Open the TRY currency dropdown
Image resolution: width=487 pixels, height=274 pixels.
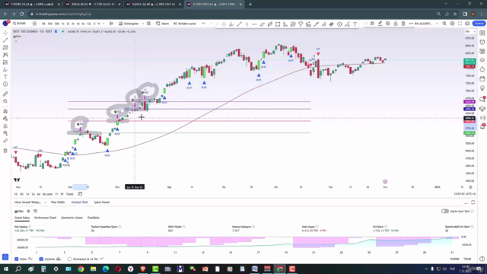click(x=470, y=32)
